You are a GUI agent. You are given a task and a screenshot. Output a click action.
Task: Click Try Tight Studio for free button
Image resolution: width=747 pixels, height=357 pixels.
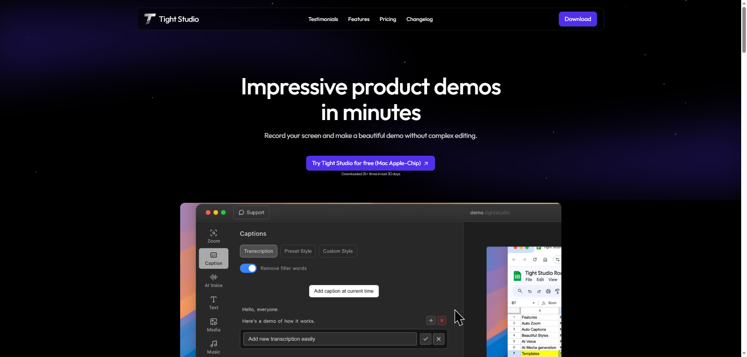pos(370,163)
